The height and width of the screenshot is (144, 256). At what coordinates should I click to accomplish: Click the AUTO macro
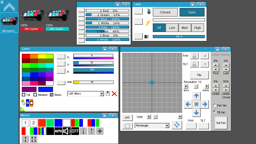[58, 131]
